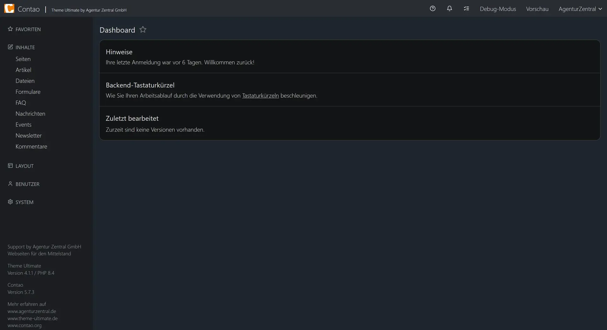Open the help question mark icon

432,9
